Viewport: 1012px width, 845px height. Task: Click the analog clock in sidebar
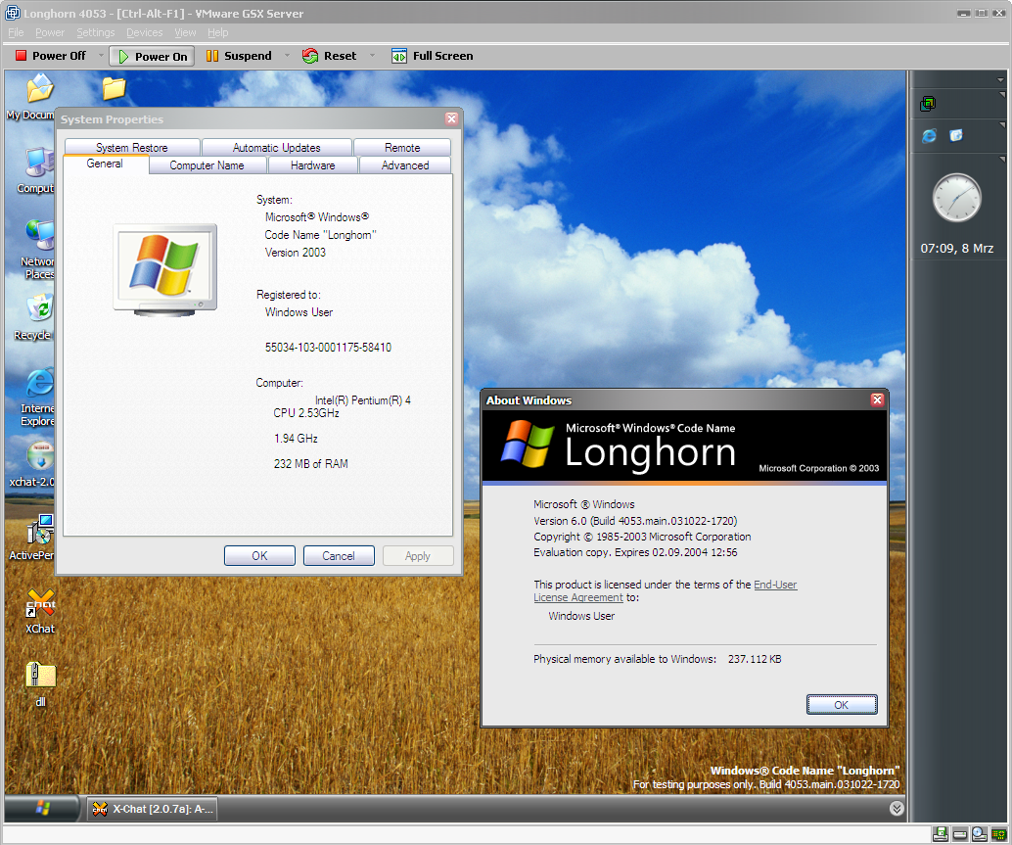point(956,198)
